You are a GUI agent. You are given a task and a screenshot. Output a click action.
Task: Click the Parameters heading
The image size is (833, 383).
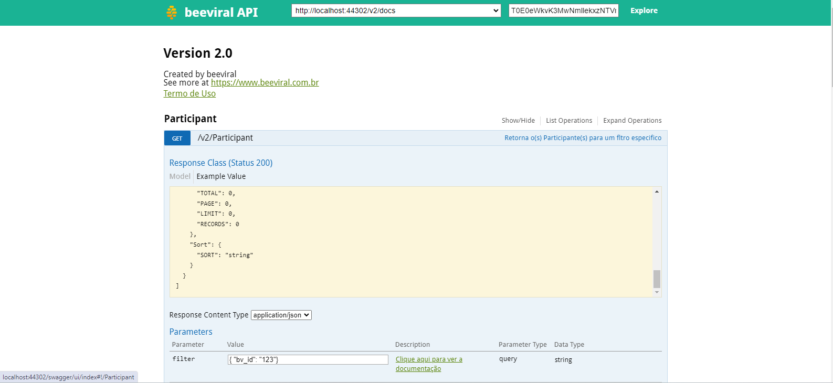click(x=191, y=332)
